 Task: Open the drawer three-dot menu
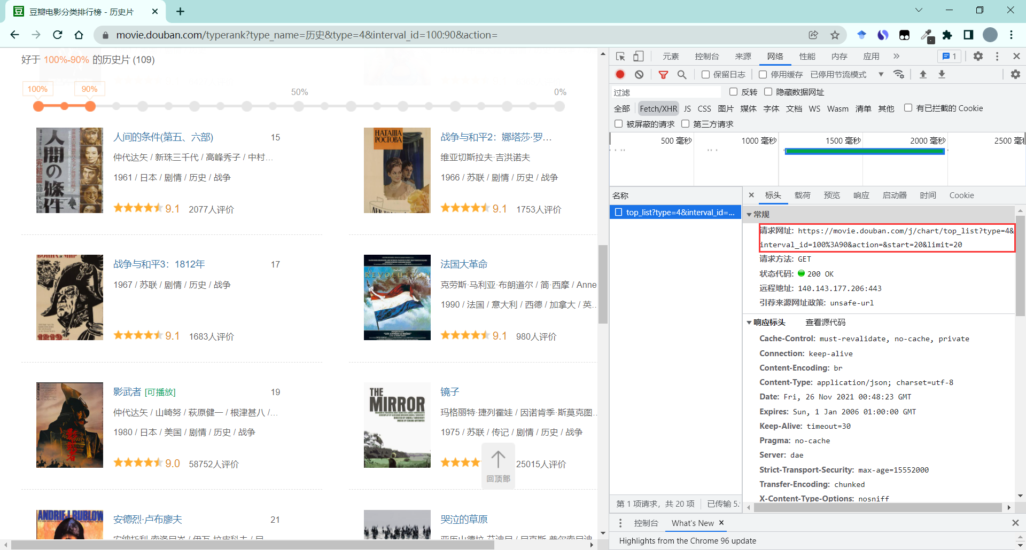tap(620, 523)
